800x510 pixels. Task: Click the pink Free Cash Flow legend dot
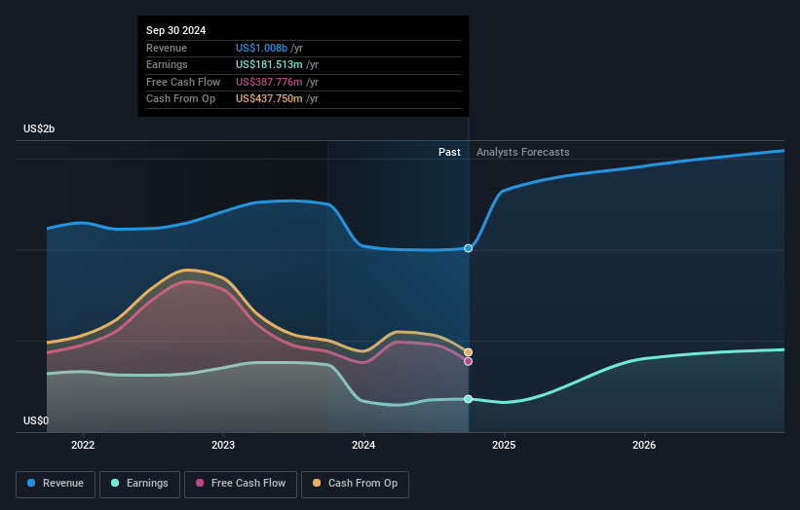200,483
